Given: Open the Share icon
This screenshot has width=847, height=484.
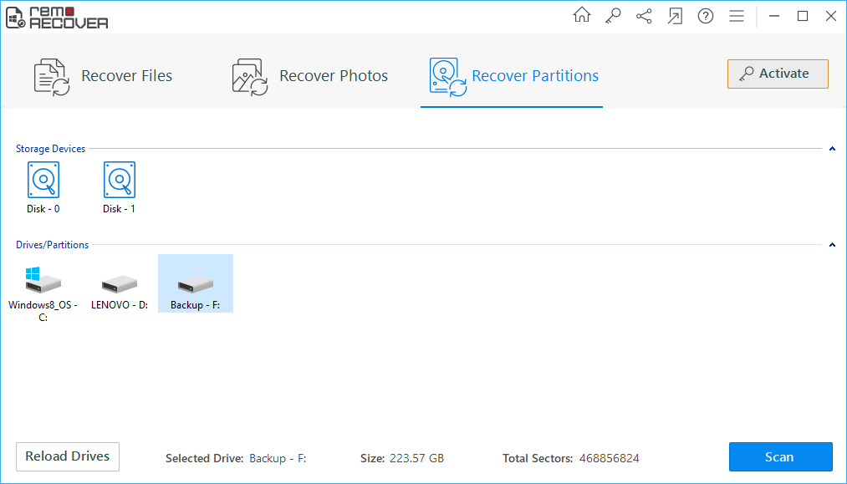Looking at the screenshot, I should pos(644,16).
